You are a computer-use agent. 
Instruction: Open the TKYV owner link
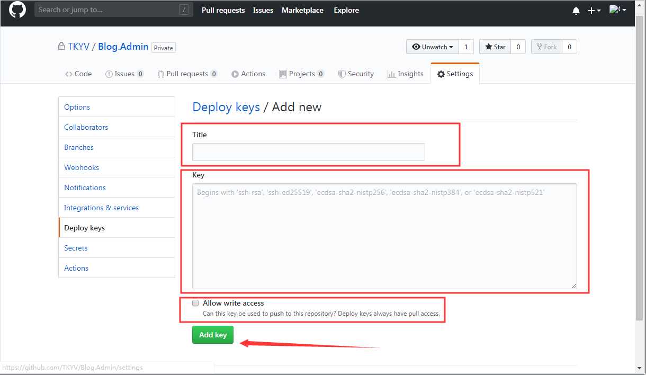pyautogui.click(x=78, y=47)
